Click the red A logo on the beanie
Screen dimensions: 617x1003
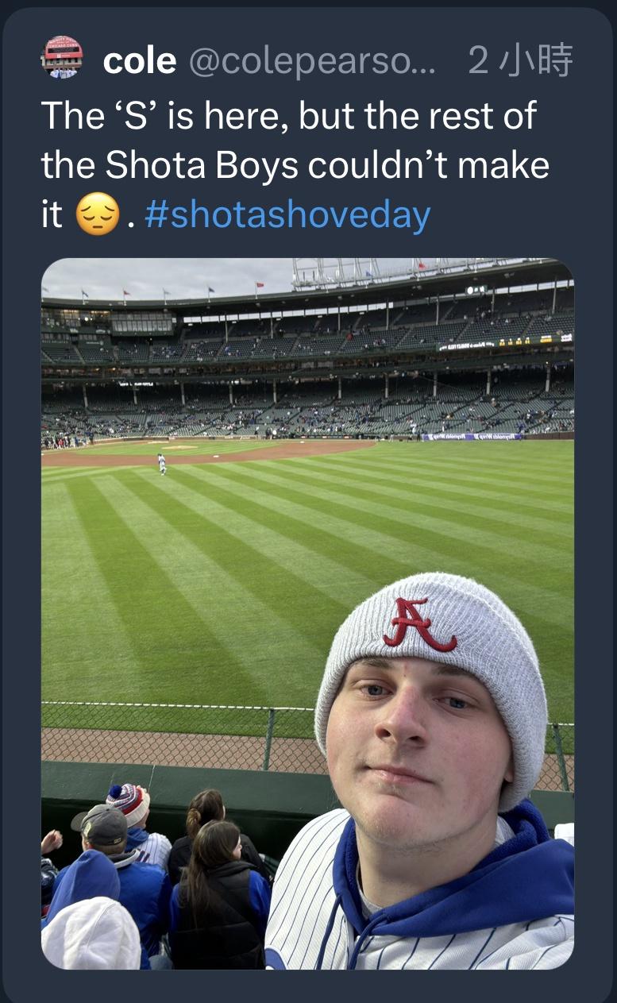coord(418,623)
